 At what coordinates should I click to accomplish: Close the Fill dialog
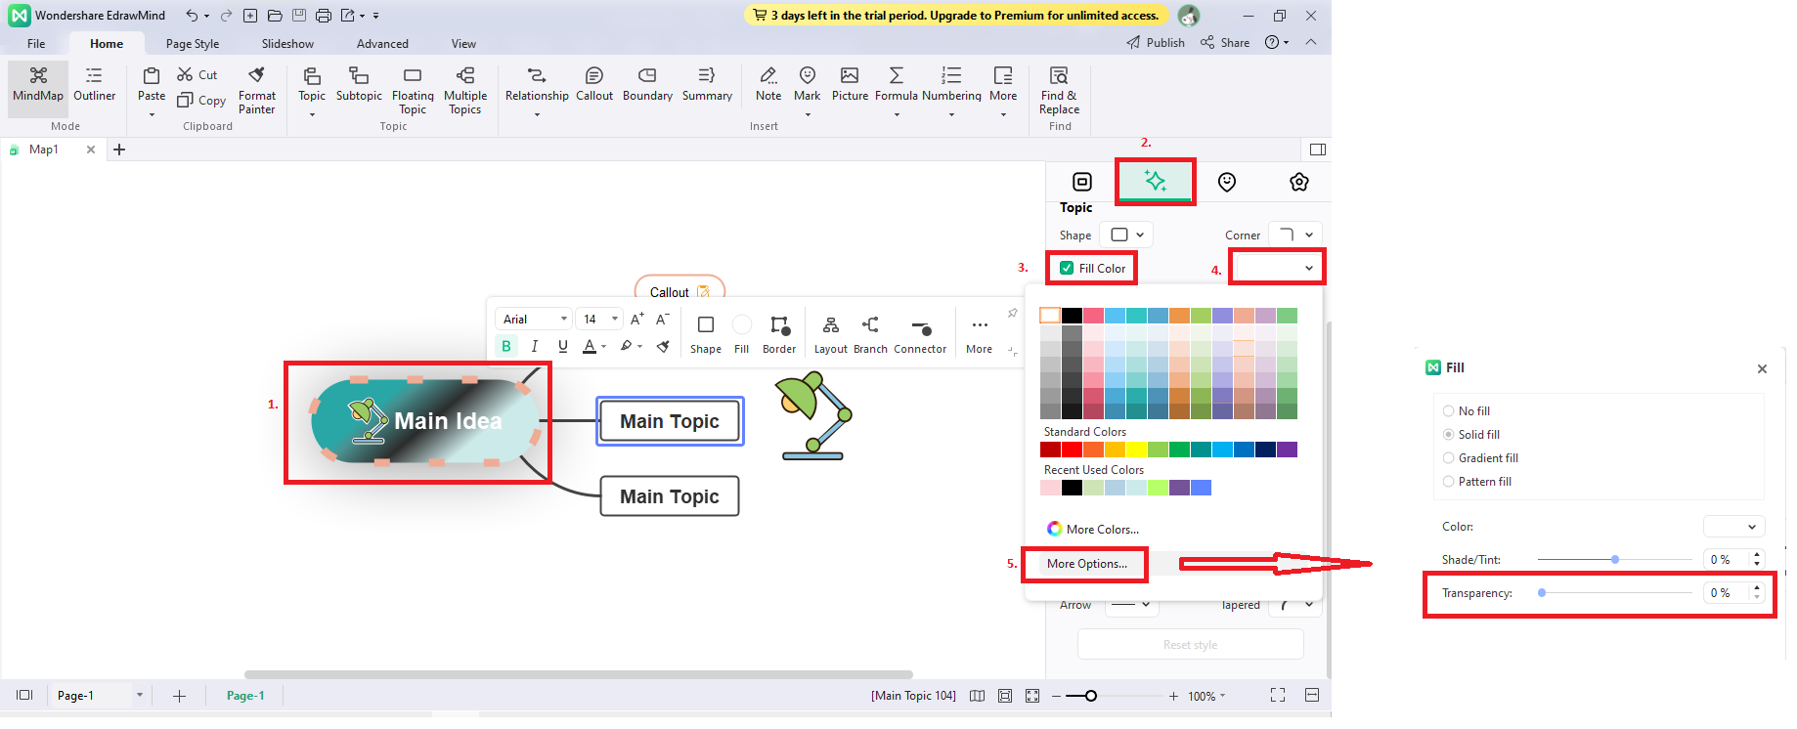(1762, 368)
